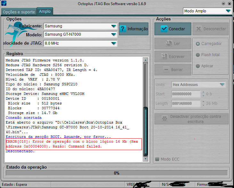
Task: Click the Start field stepper arrows
Action: click(x=203, y=94)
